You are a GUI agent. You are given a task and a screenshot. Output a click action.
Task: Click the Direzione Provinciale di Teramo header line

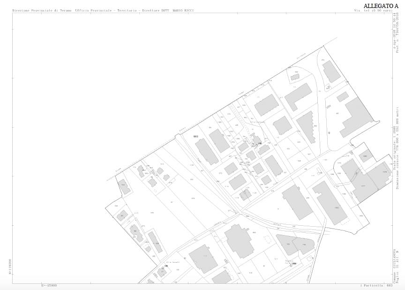103,10
